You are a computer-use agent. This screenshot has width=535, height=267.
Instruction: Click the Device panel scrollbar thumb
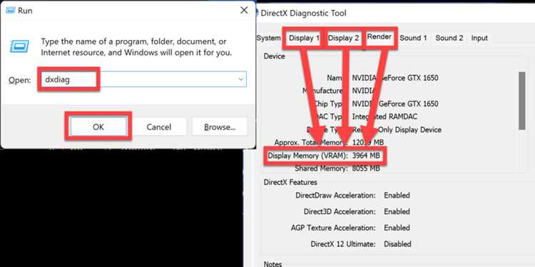click(522, 101)
